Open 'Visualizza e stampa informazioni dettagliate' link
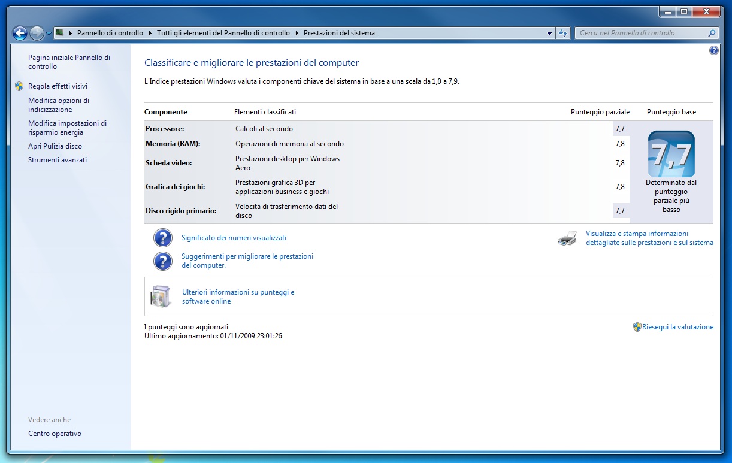 tap(649, 238)
